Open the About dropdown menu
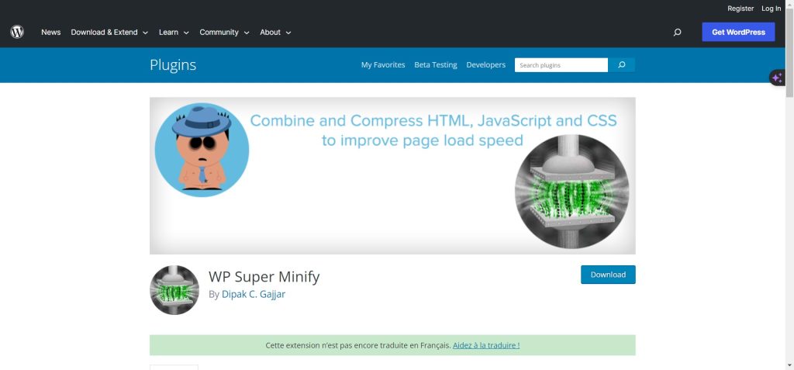Viewport: 794px width, 370px height. [x=275, y=33]
